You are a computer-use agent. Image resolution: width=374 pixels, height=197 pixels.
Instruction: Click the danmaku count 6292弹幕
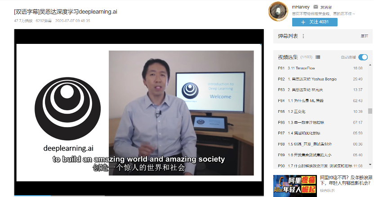pyautogui.click(x=44, y=21)
